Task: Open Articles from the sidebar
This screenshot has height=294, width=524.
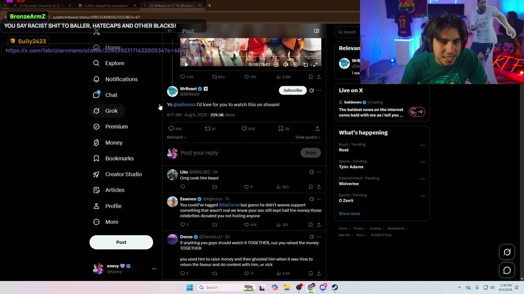Action: coord(108,190)
